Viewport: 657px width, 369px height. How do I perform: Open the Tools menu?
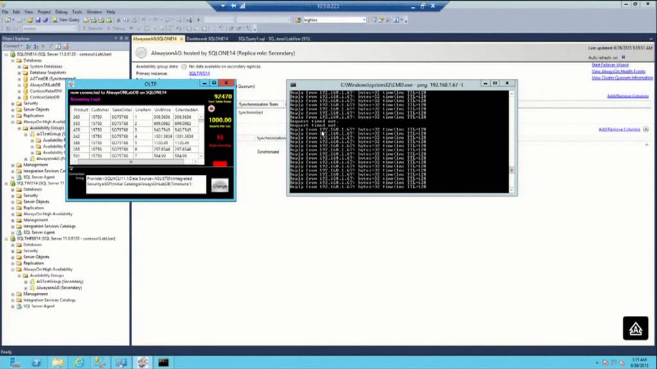pos(77,12)
